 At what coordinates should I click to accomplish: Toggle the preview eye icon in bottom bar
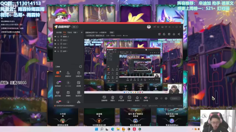pos(161,98)
